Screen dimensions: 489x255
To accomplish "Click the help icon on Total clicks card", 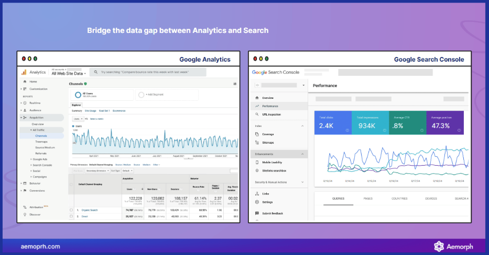I will click(347, 130).
